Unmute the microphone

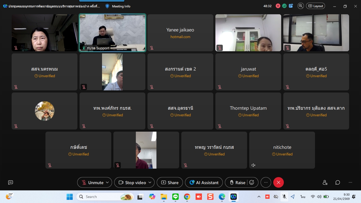pos(92,182)
